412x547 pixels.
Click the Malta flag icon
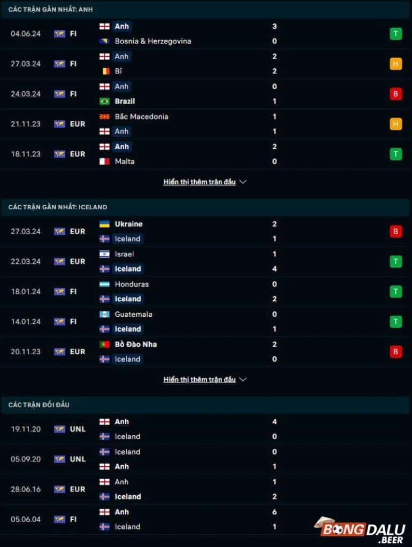pos(103,161)
